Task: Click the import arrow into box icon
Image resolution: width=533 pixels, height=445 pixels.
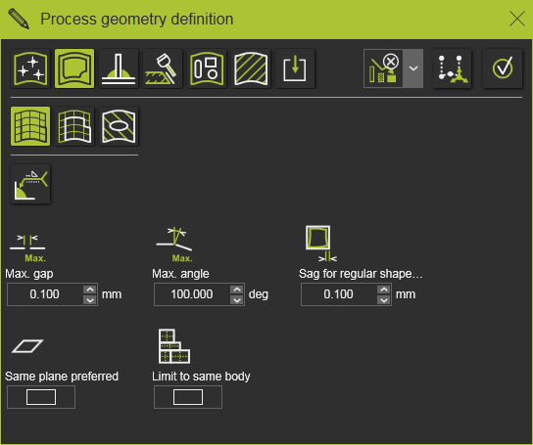Action: coord(295,68)
